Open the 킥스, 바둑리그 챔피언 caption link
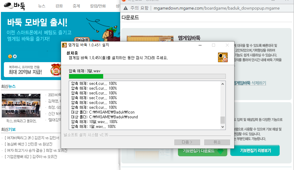This screenshot has height=170, width=294. (21, 121)
